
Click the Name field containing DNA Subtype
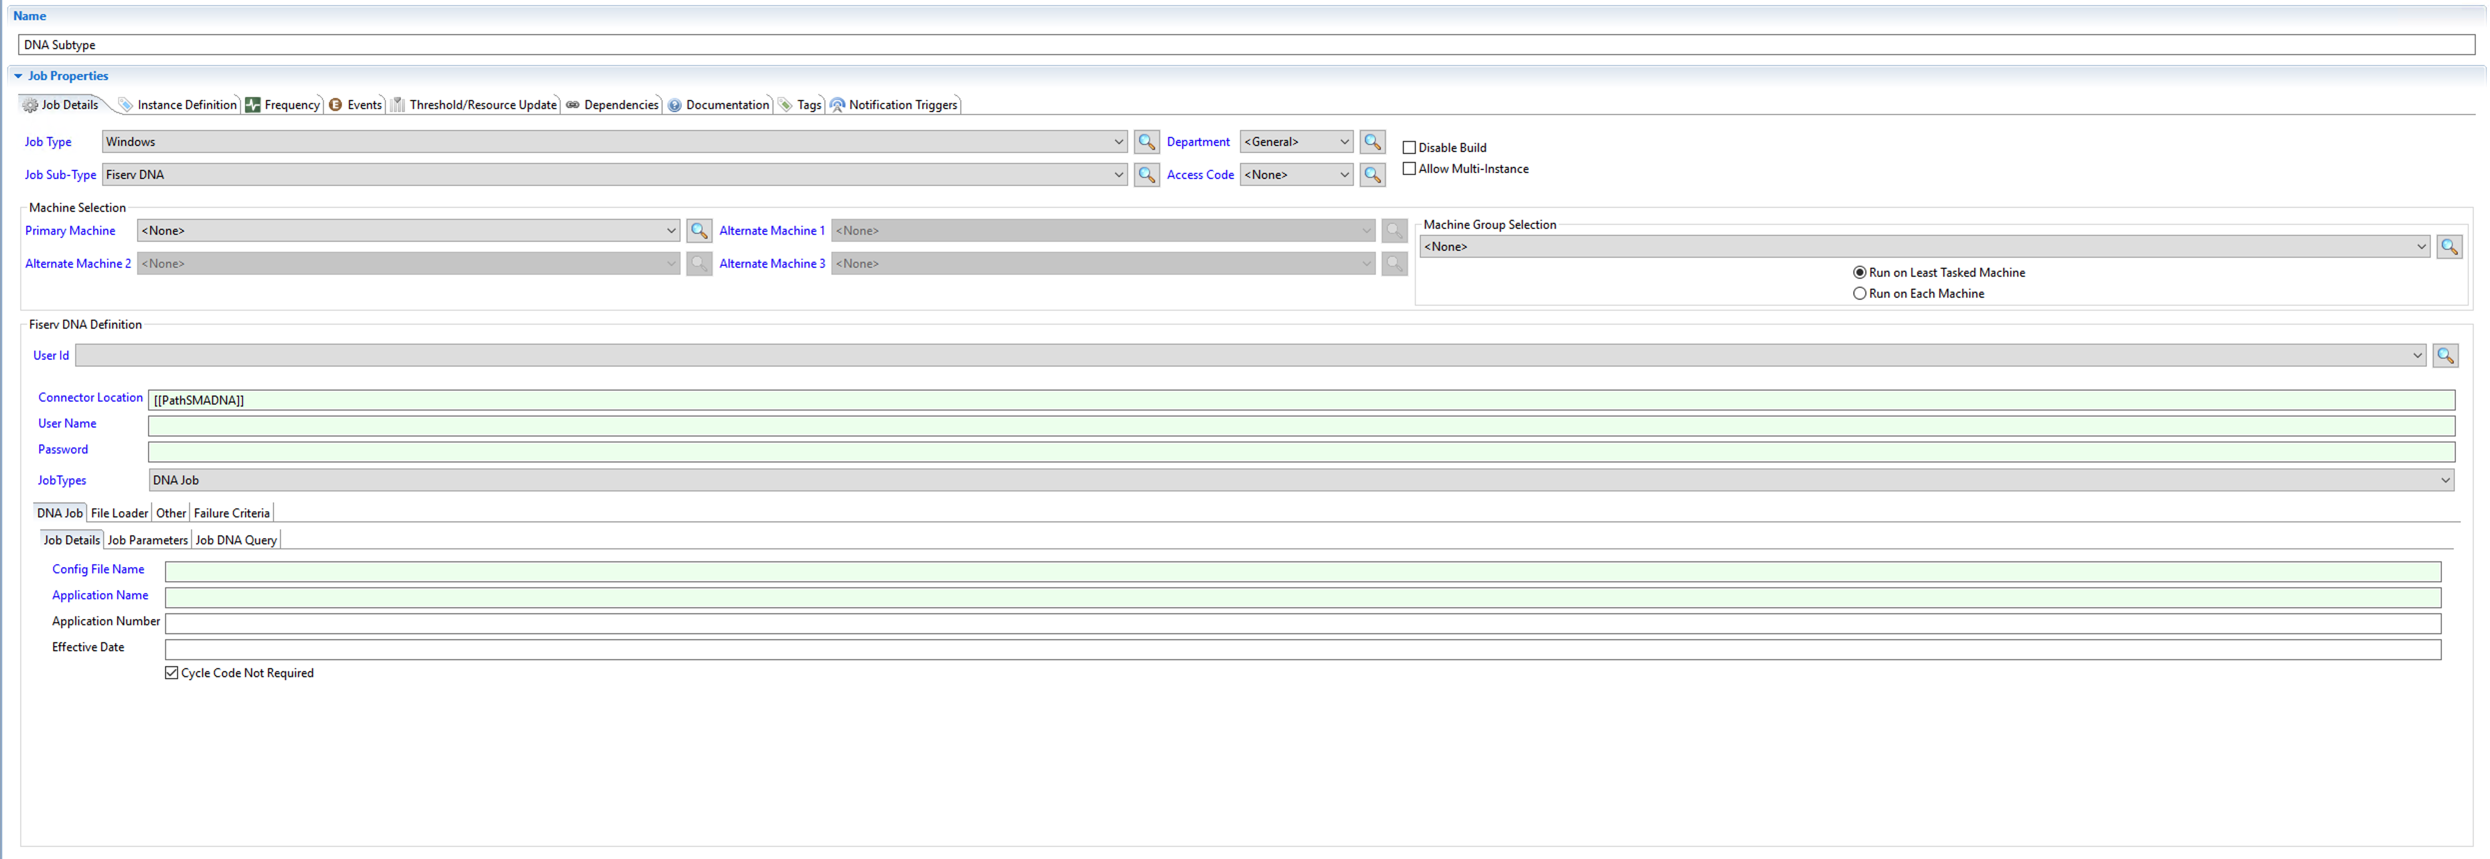click(1247, 45)
